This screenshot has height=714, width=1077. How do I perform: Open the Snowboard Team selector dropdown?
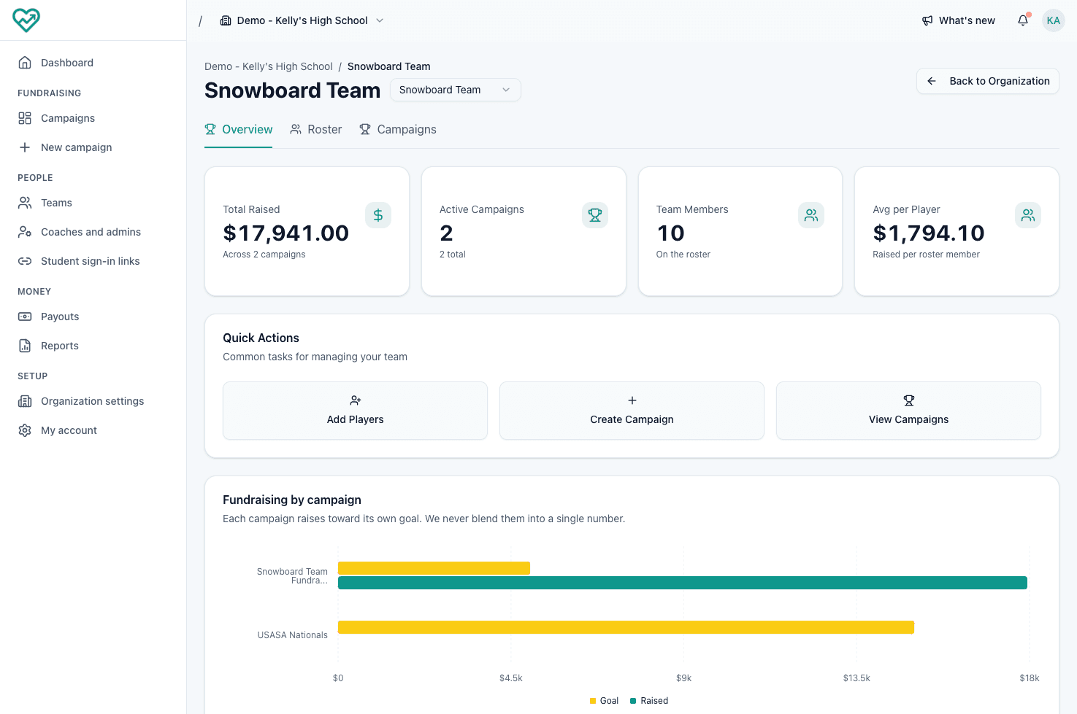pyautogui.click(x=455, y=90)
